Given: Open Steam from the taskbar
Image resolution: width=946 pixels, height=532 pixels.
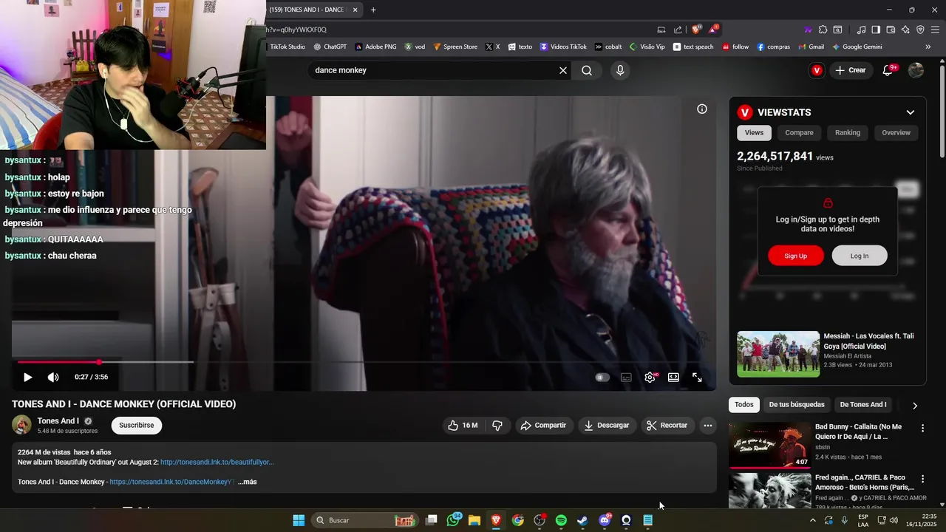Looking at the screenshot, I should click(x=582, y=520).
